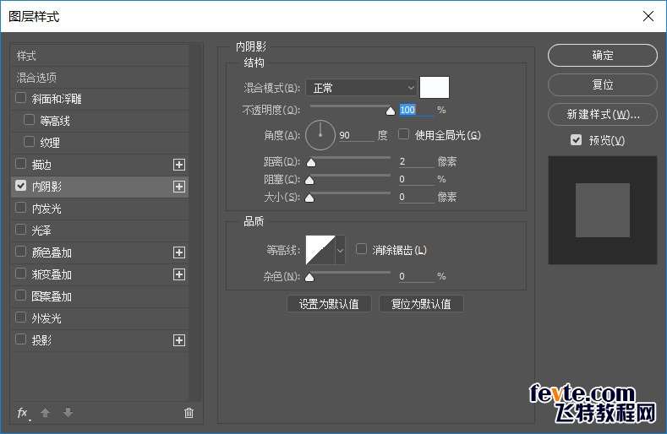The height and width of the screenshot is (434, 667).
Task: Click the 不透明度 value field
Action: (x=416, y=110)
